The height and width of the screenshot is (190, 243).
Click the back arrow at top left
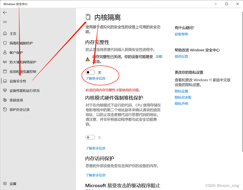point(5,12)
